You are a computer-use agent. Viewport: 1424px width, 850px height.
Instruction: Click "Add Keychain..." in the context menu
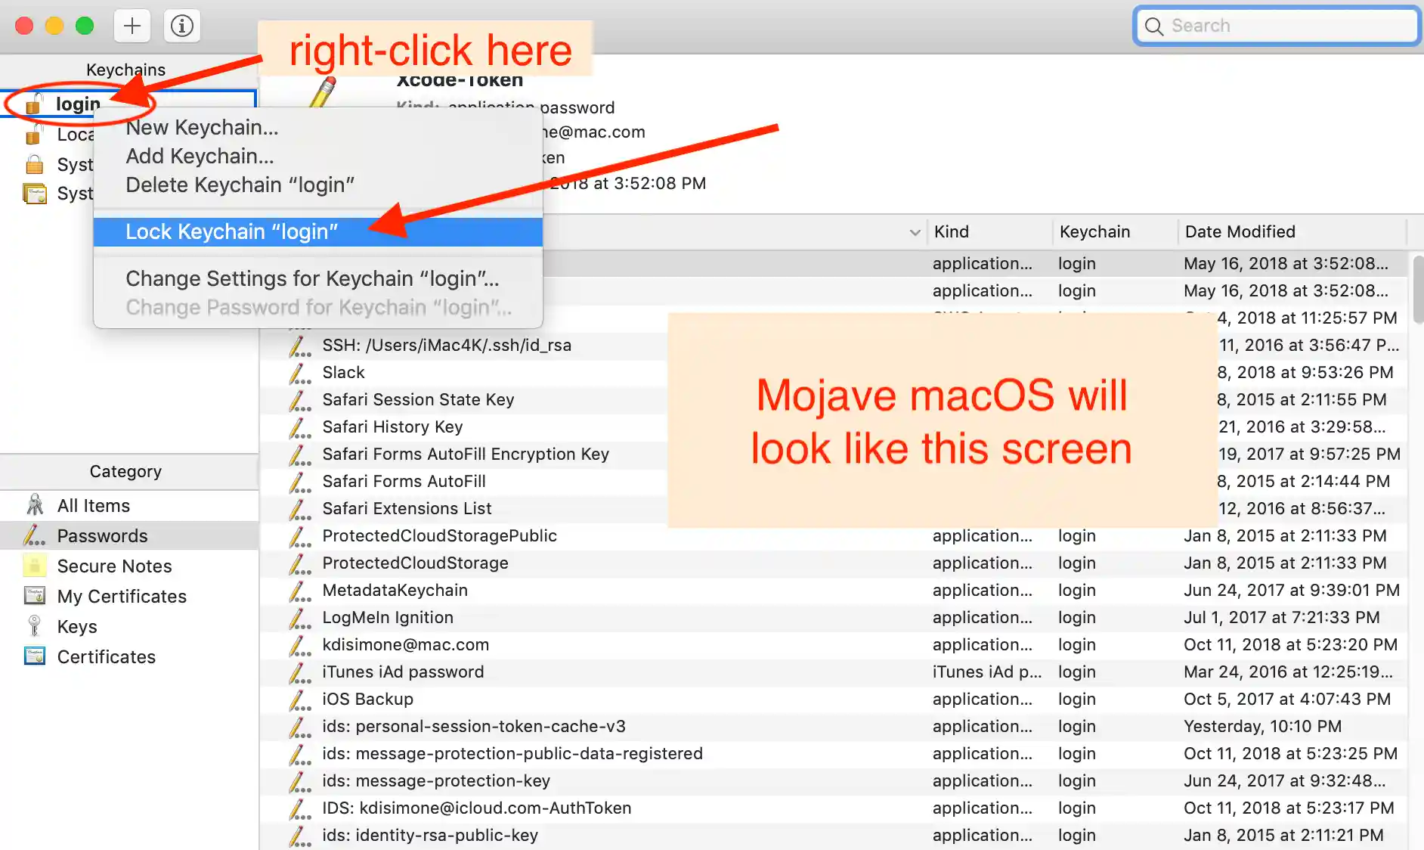199,156
